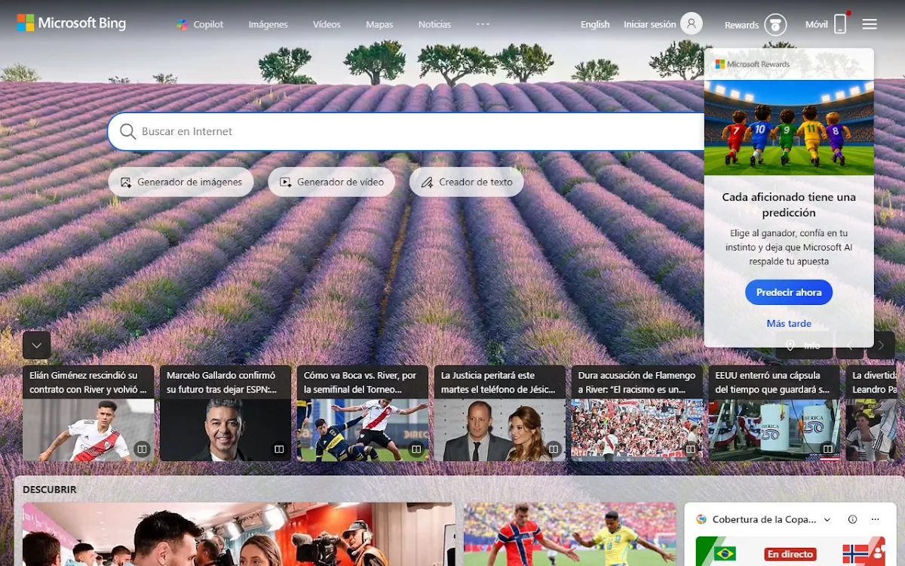Click the Copilot colorful logo icon
Viewport: 905px width, 566px height.
pyautogui.click(x=183, y=24)
